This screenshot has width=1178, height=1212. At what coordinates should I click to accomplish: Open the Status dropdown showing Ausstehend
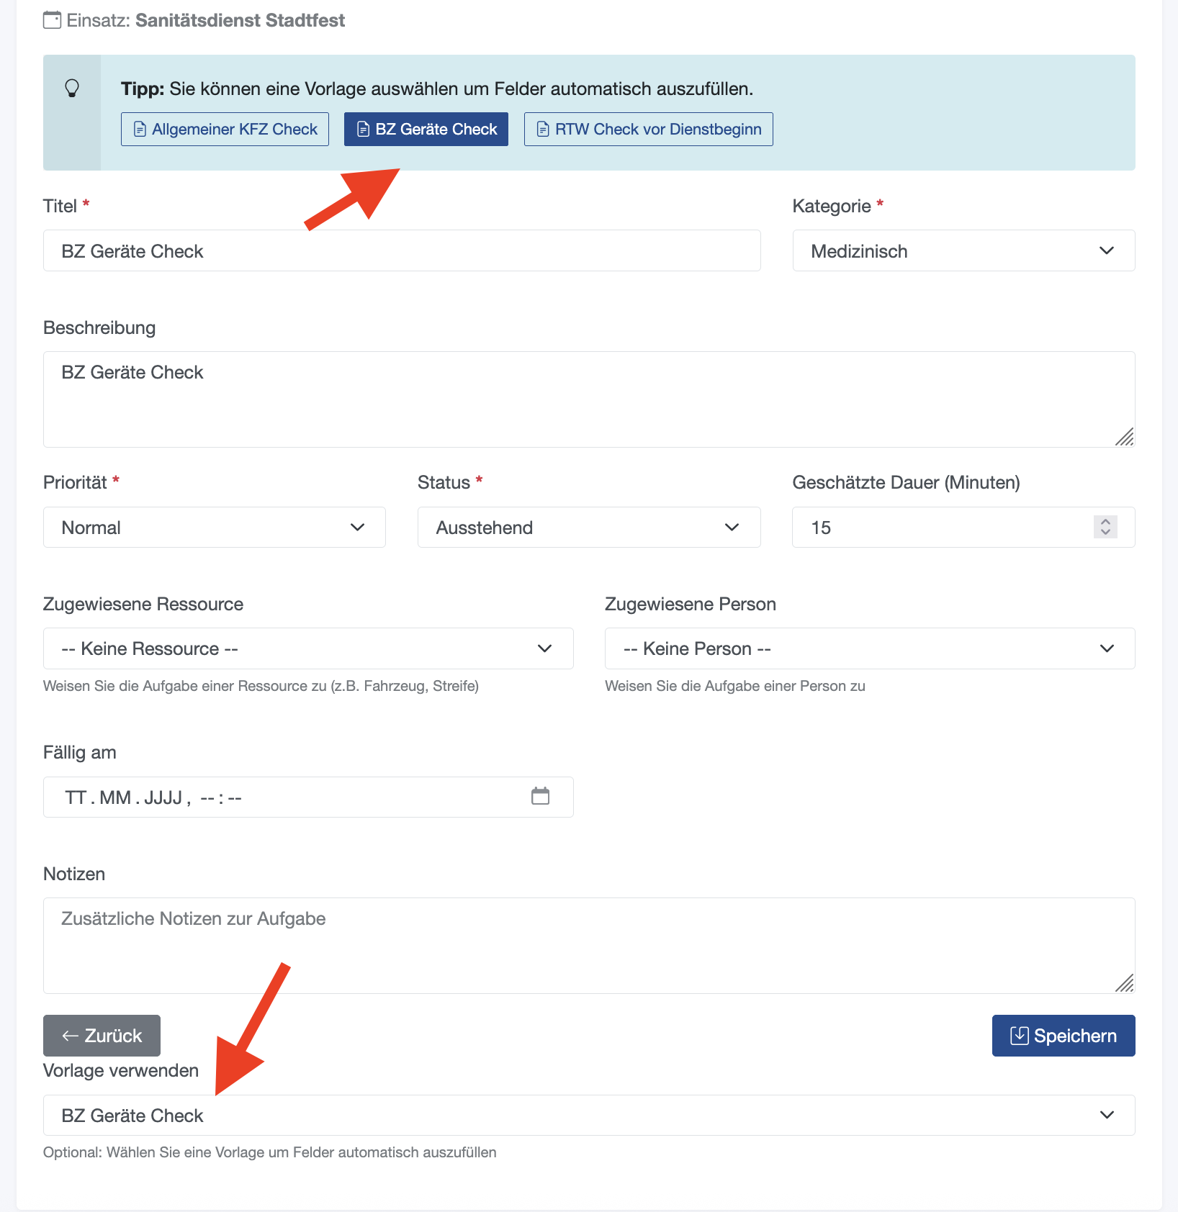coord(589,528)
